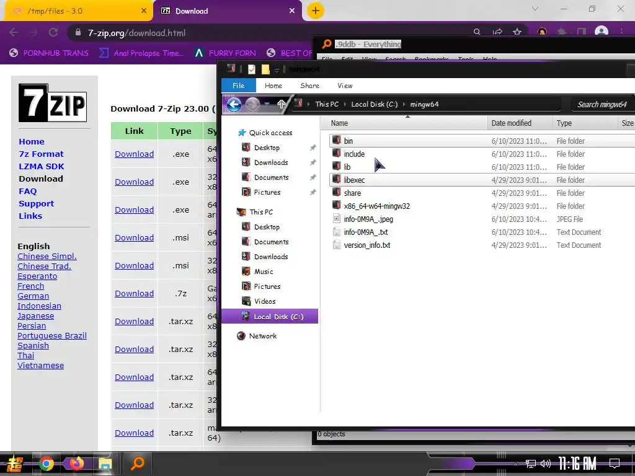Open Downloads under Quick access
Image resolution: width=635 pixels, height=476 pixels.
coord(270,162)
